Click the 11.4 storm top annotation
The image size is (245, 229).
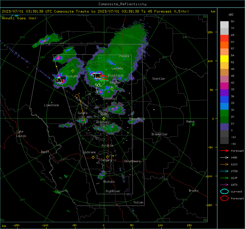97,76
